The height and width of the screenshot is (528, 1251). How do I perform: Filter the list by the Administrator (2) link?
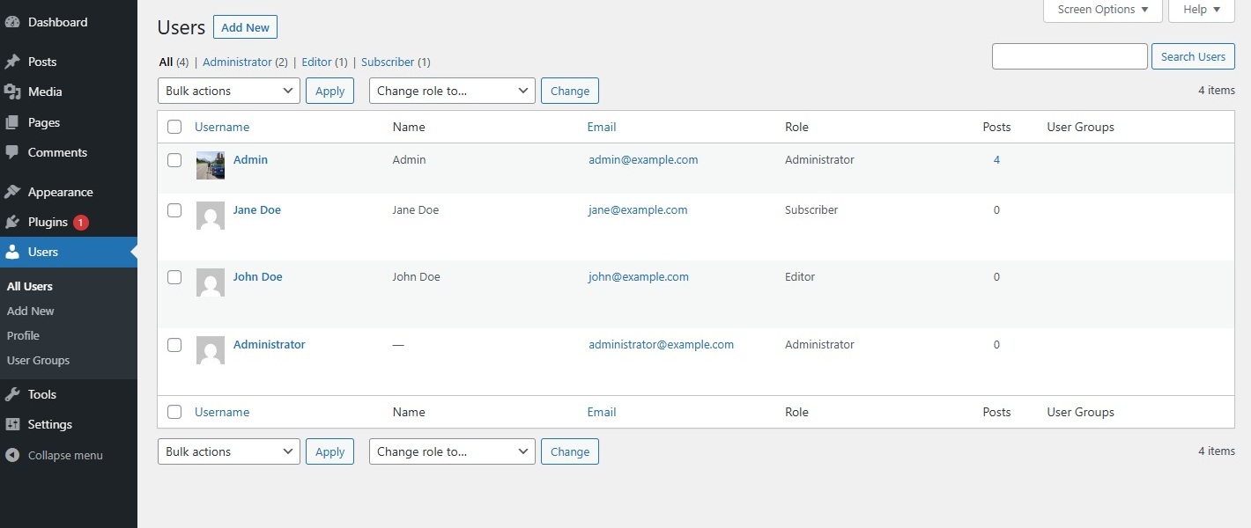[x=245, y=62]
